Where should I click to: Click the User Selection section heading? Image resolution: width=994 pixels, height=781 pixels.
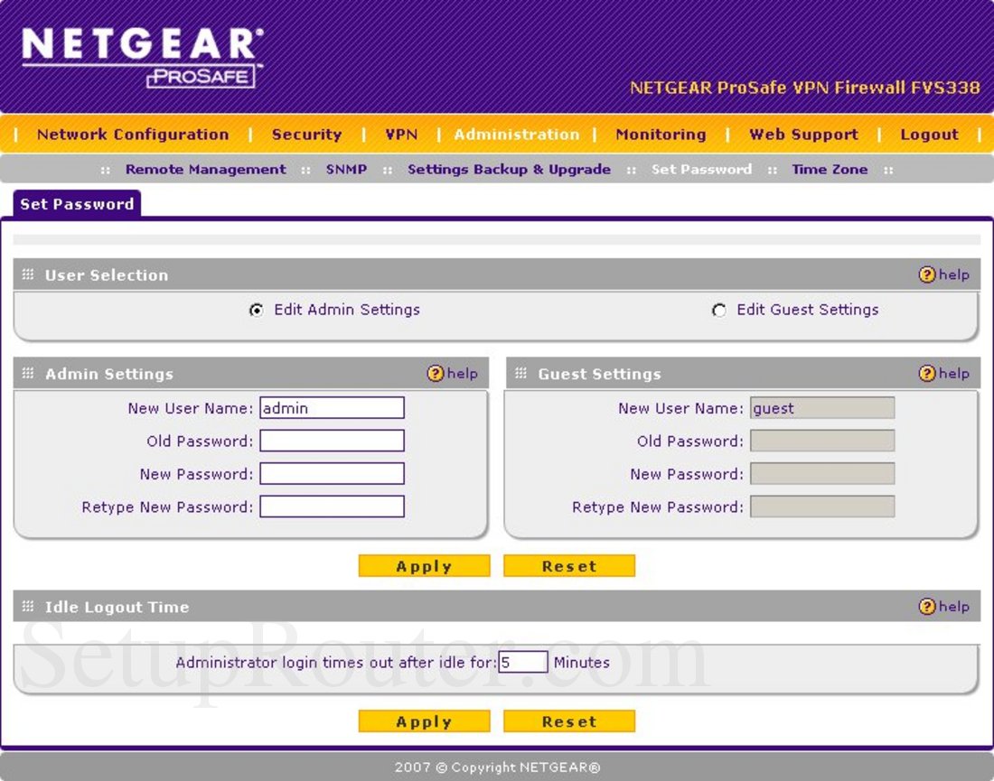[107, 274]
